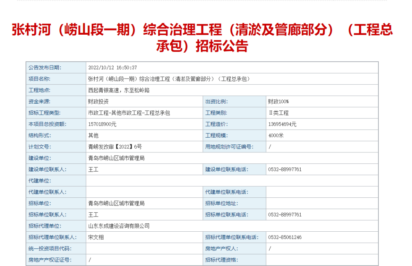
Task: Select the value II类工程
Action: point(278,113)
